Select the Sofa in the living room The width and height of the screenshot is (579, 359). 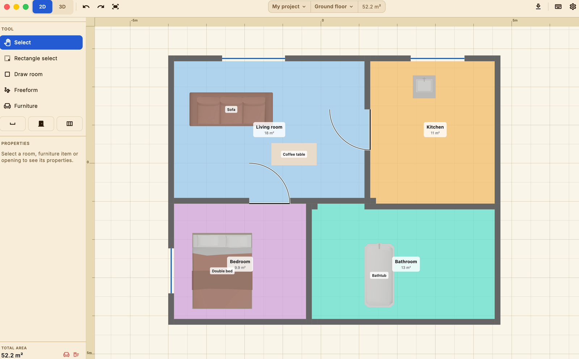(231, 109)
